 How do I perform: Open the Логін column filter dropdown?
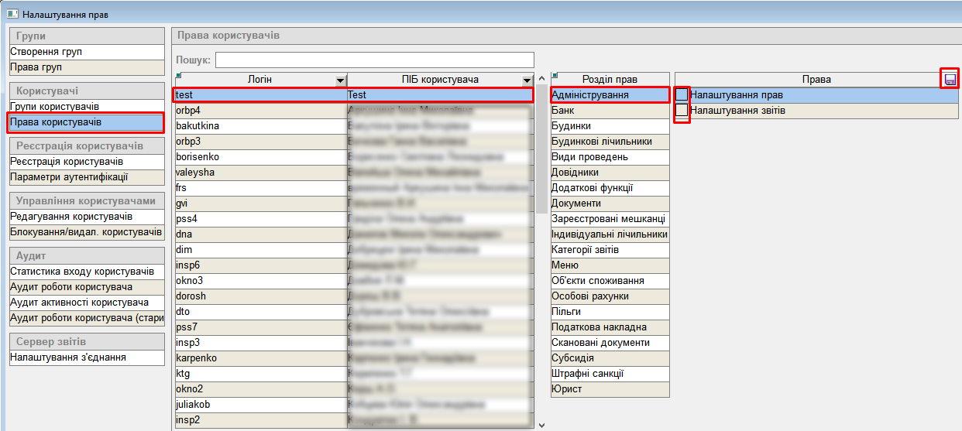coord(339,80)
